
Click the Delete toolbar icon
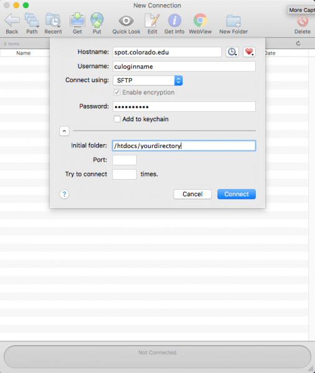[303, 21]
